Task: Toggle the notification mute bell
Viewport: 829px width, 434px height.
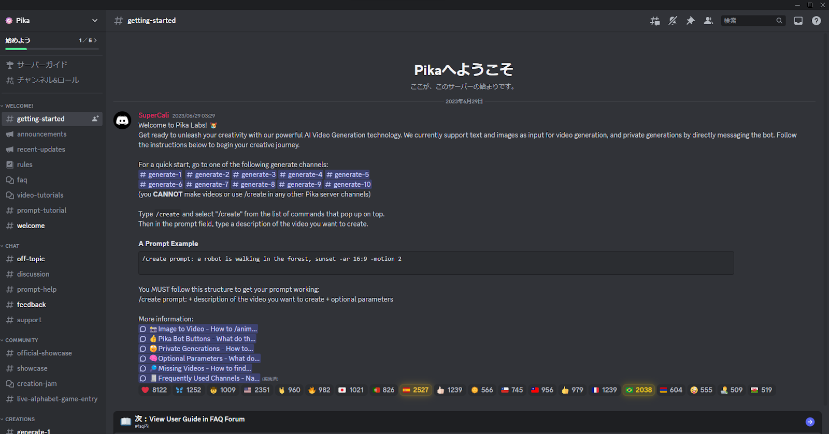Action: pos(673,21)
